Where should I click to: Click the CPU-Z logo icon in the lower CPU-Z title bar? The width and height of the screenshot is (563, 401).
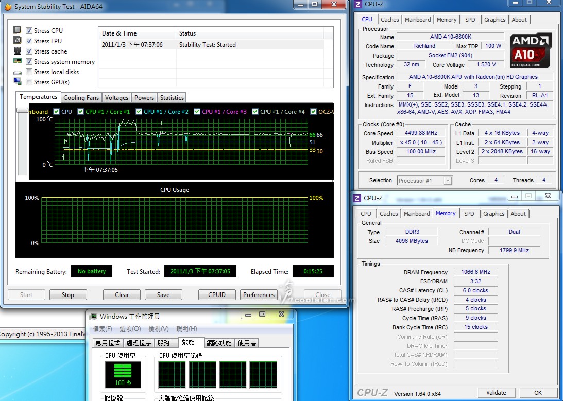357,198
